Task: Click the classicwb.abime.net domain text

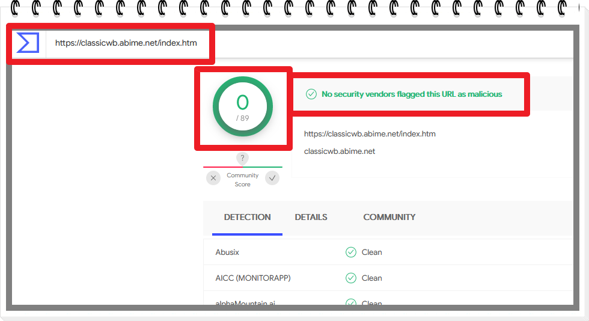Action: pyautogui.click(x=340, y=151)
